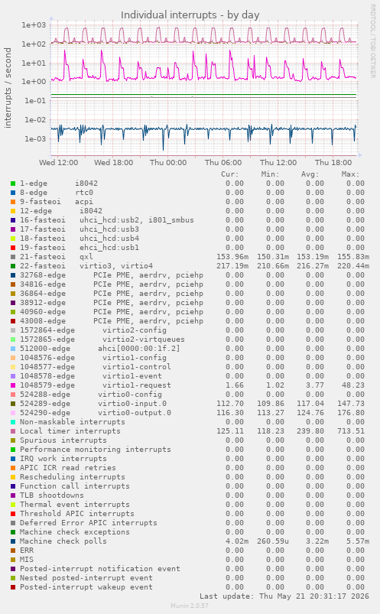Click the graph title Individual interrupts - by day
The width and height of the screenshot is (380, 614).
click(190, 15)
